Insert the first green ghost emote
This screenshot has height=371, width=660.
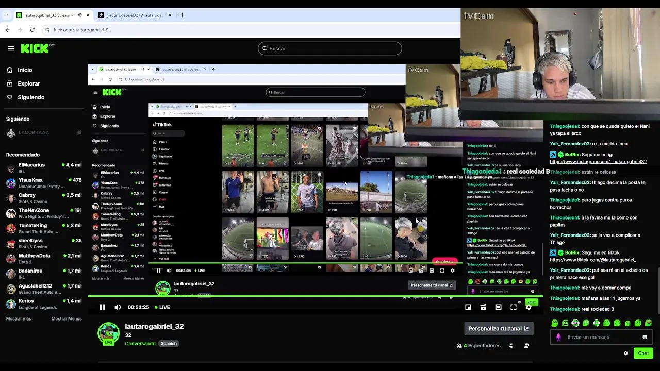[x=555, y=323]
